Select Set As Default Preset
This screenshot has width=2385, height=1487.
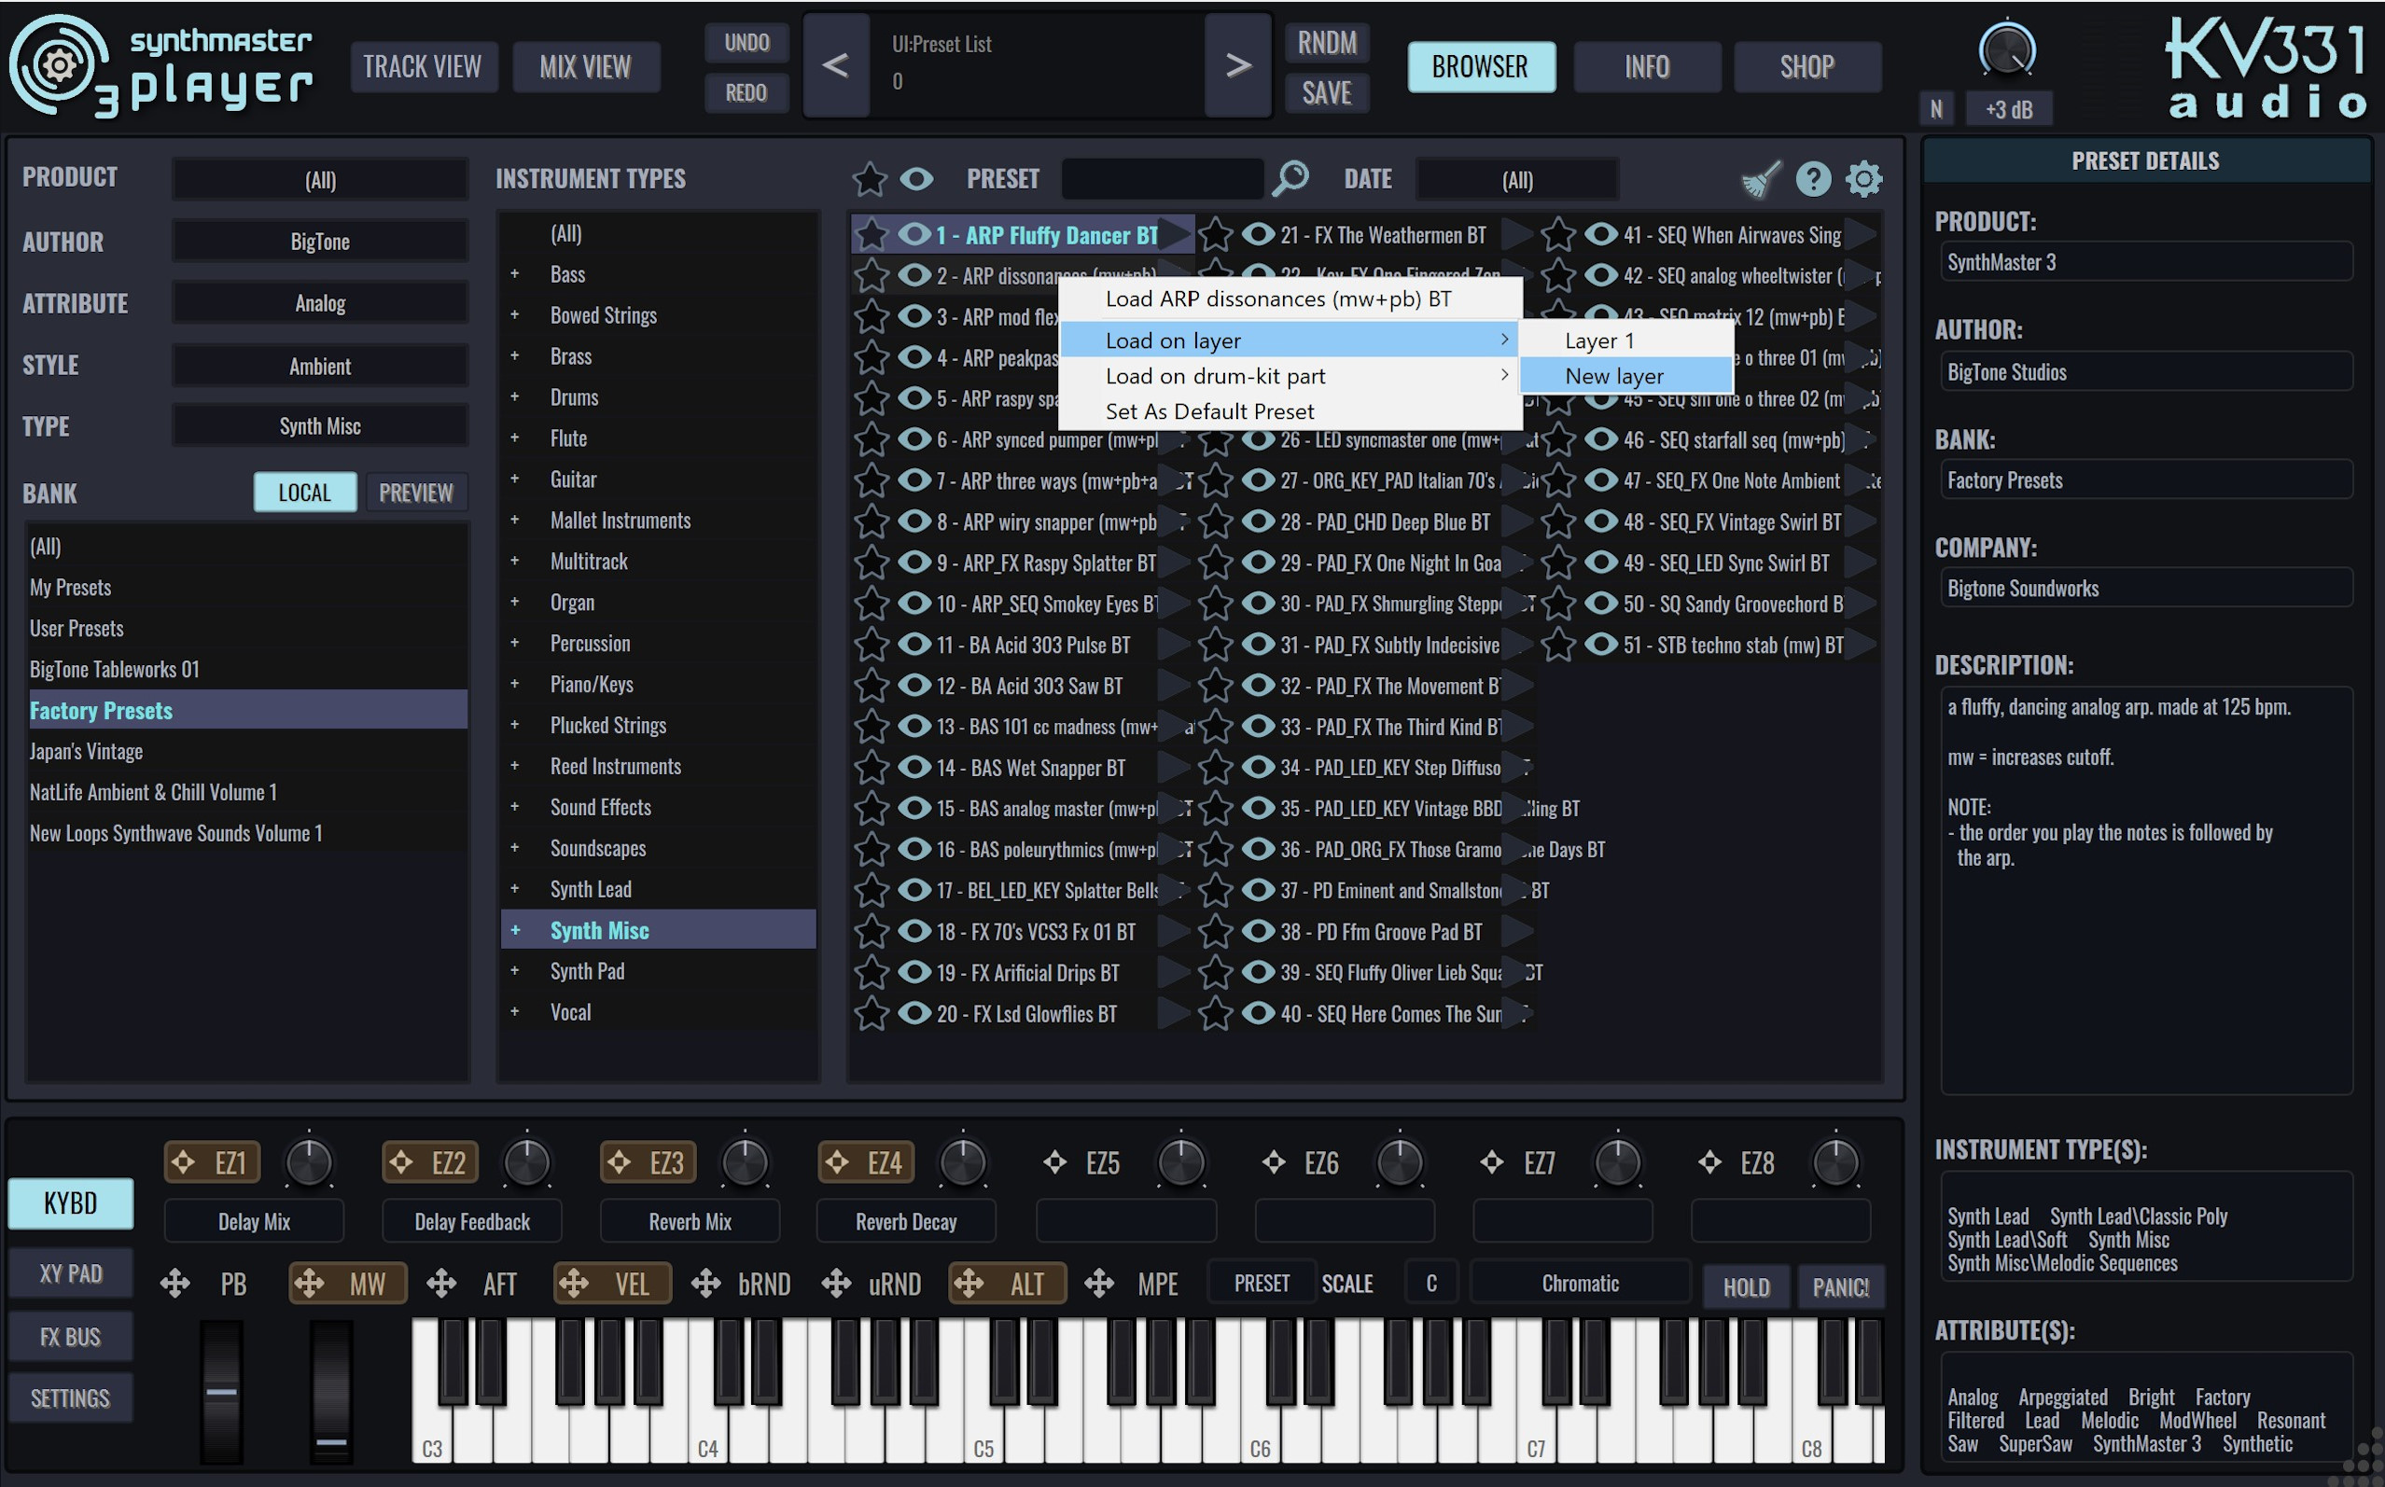point(1208,411)
